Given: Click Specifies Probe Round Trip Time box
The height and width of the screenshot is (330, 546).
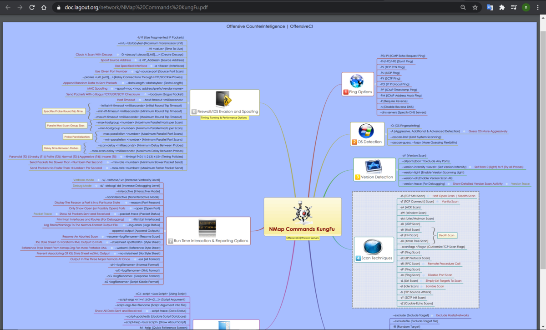Looking at the screenshot, I should pyautogui.click(x=64, y=111).
